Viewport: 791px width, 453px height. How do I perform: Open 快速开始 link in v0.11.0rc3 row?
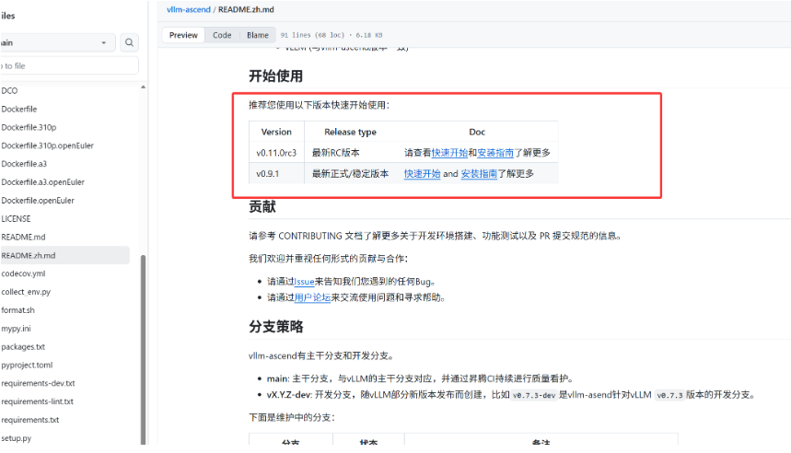point(449,153)
